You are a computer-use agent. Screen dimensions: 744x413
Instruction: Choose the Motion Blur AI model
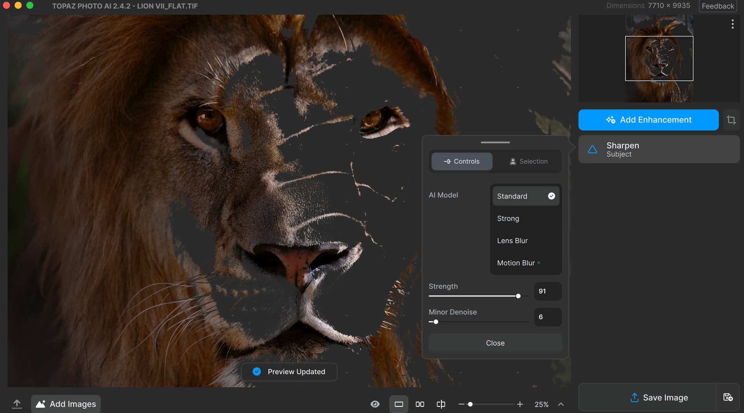(525, 263)
